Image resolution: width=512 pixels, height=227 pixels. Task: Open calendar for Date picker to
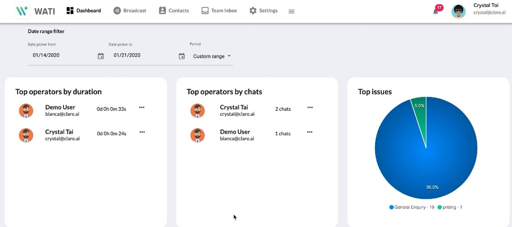tap(182, 56)
